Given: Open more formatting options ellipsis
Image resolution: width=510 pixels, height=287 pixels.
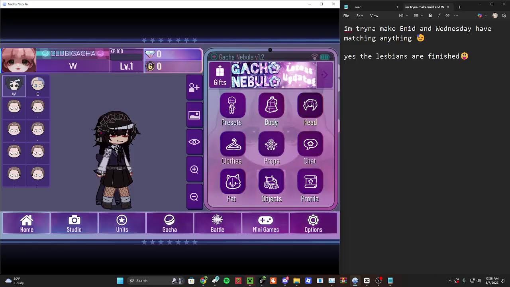Looking at the screenshot, I should [x=456, y=16].
